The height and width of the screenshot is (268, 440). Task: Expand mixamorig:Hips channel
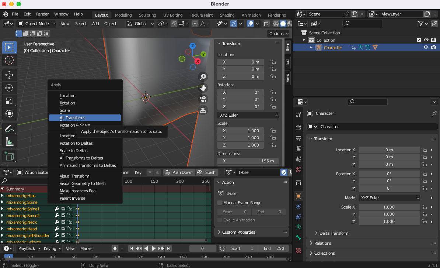point(2,195)
